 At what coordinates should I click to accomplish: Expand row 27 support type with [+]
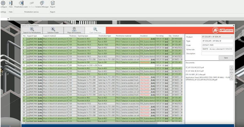28,115
